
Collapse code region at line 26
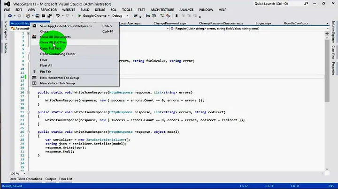(28, 132)
